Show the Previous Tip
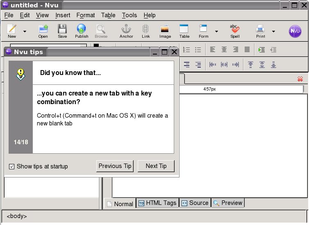Image resolution: width=309 pixels, height=225 pixels. 115,166
